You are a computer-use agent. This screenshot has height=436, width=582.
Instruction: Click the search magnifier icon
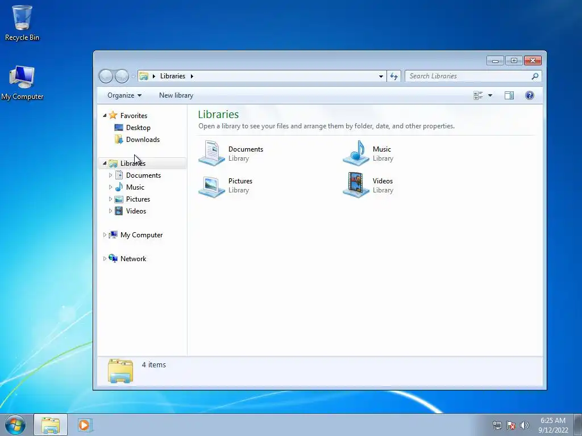[x=535, y=76]
